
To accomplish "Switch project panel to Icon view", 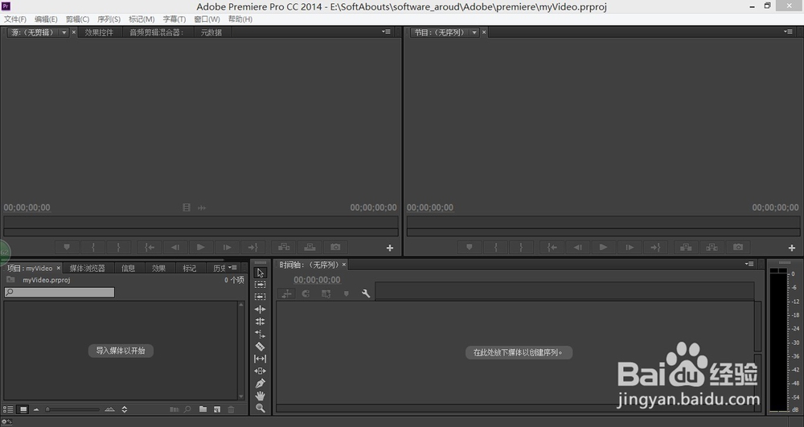I will [23, 409].
